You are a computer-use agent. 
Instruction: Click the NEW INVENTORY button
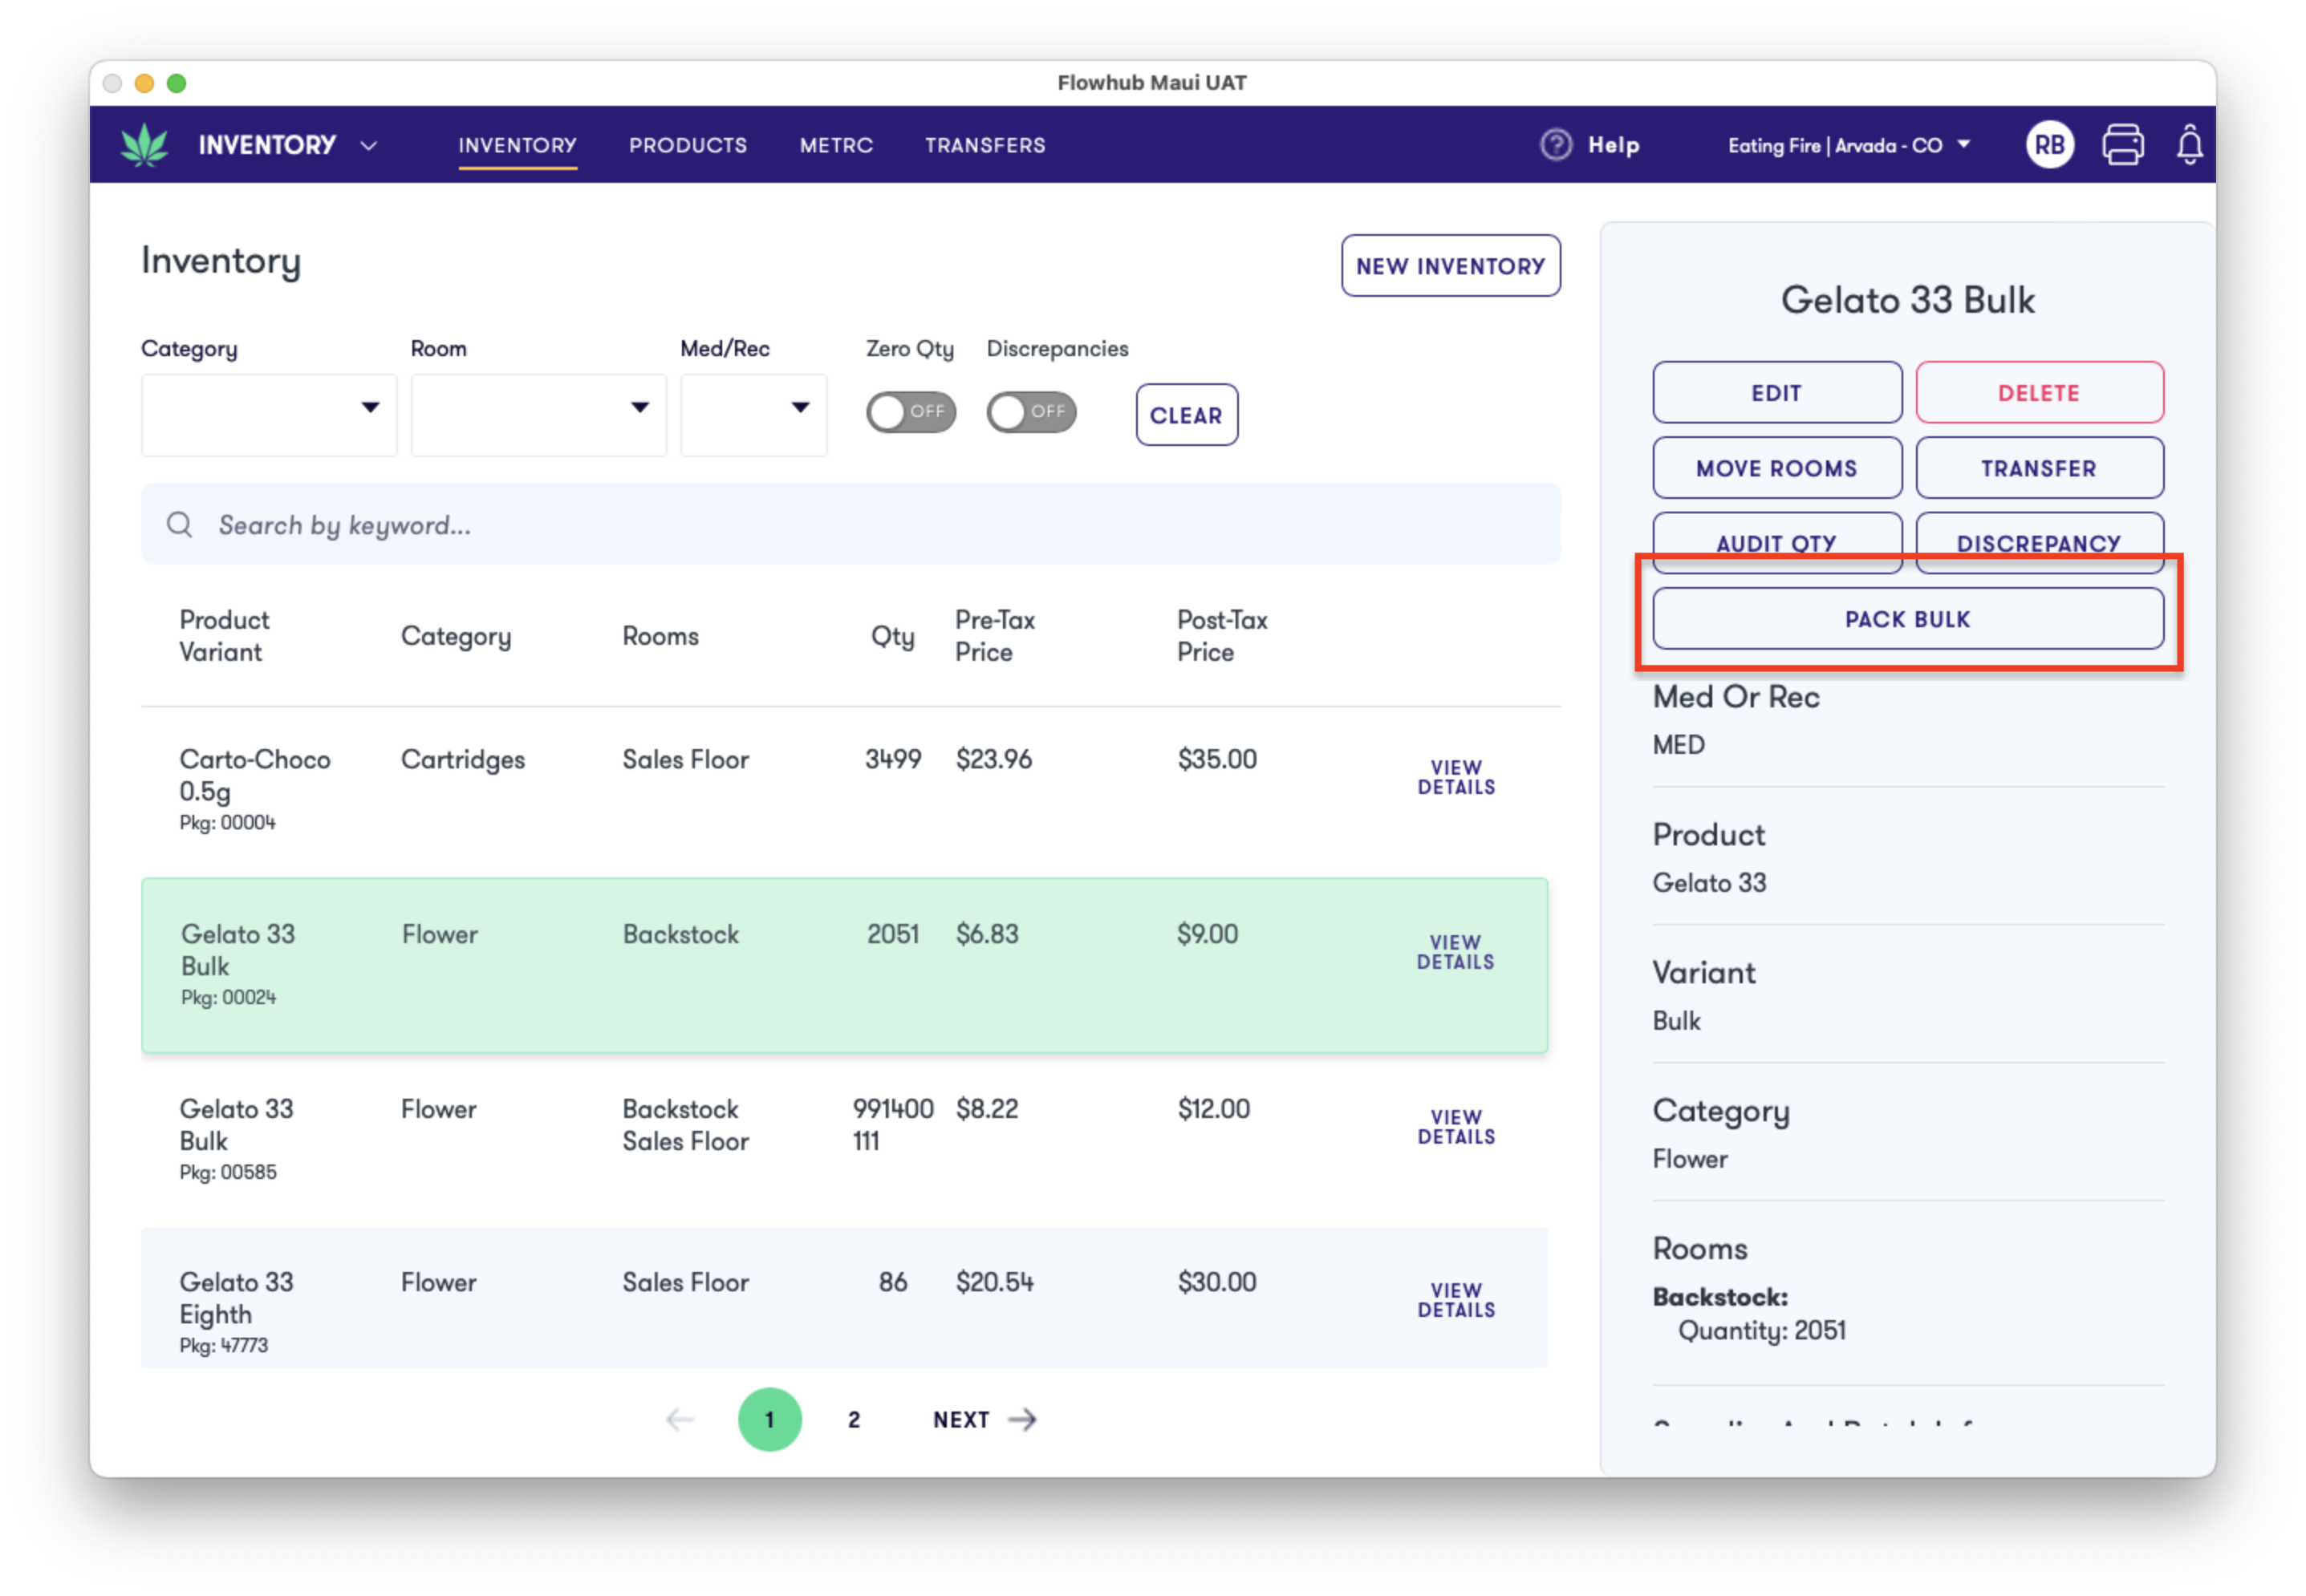coord(1451,266)
